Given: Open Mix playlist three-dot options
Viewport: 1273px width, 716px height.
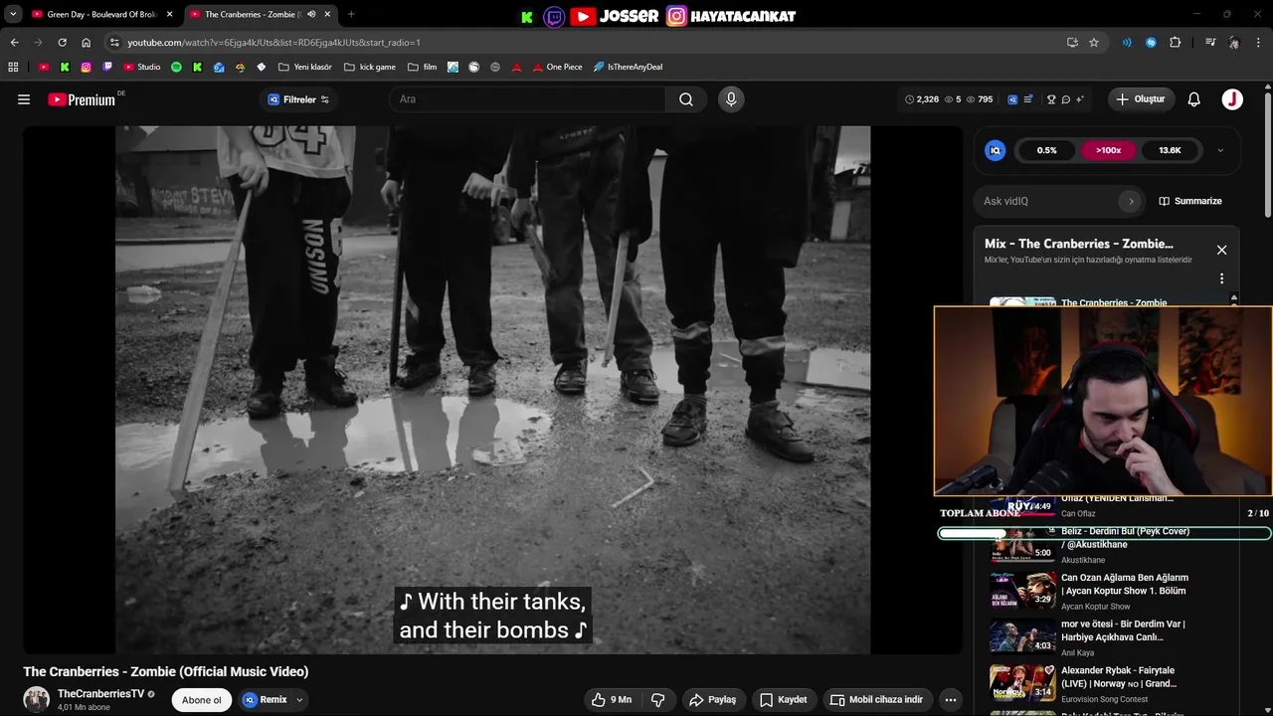Looking at the screenshot, I should tap(1221, 279).
